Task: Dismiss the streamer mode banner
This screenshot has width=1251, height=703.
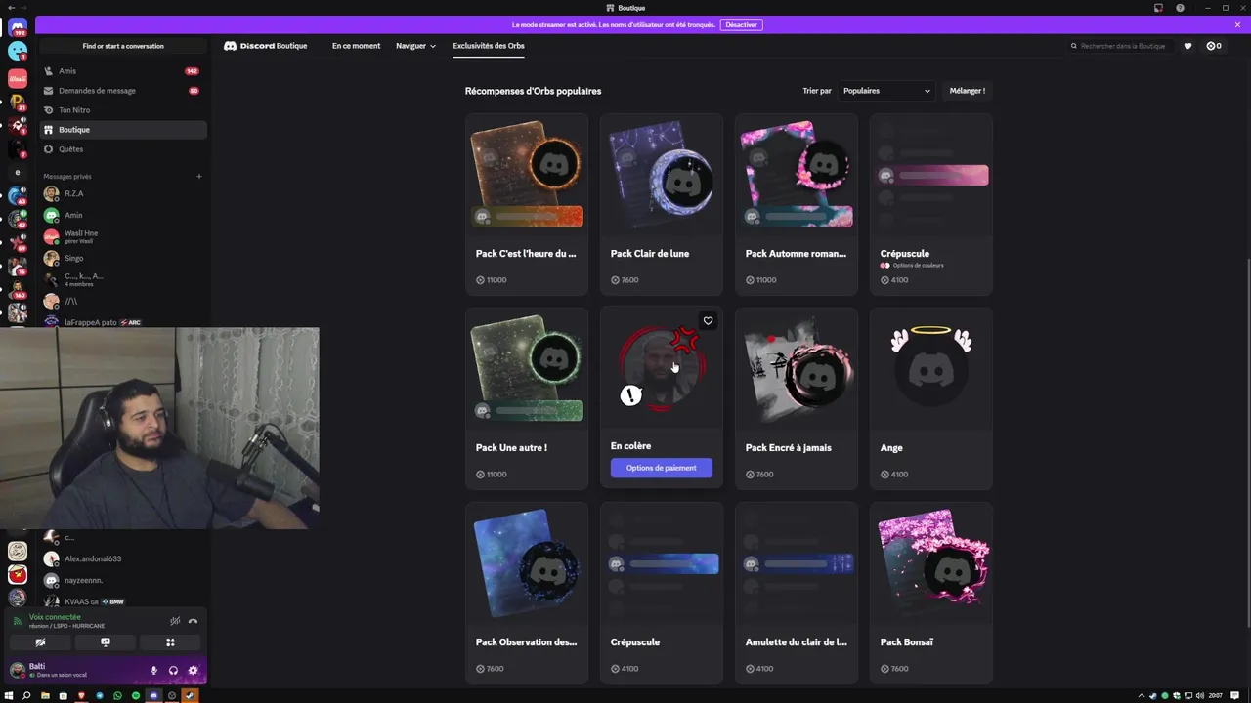Action: point(1237,24)
